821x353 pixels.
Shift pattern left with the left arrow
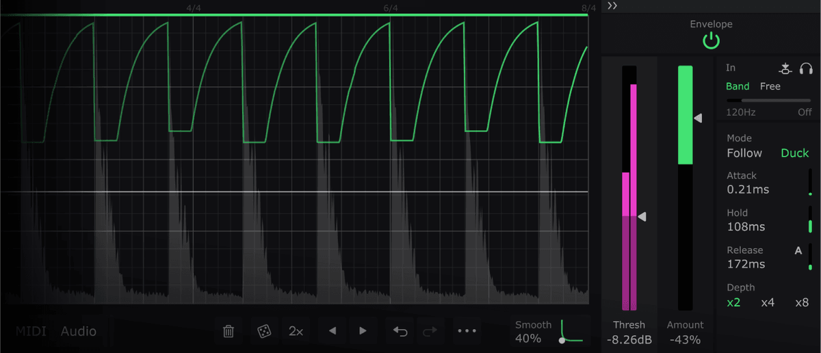point(333,331)
